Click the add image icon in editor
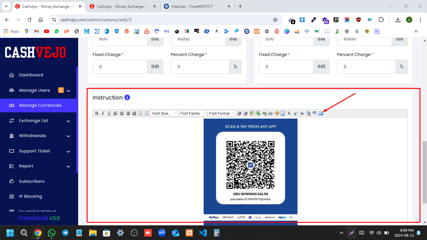The height and width of the screenshot is (240, 427). coord(252,113)
